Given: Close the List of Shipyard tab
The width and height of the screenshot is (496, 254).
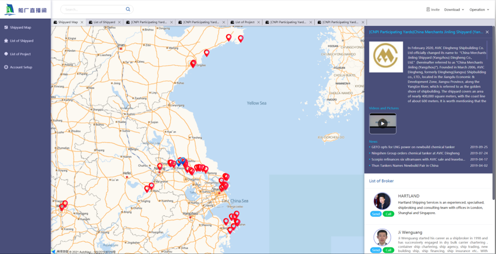Looking at the screenshot, I should pos(119,22).
